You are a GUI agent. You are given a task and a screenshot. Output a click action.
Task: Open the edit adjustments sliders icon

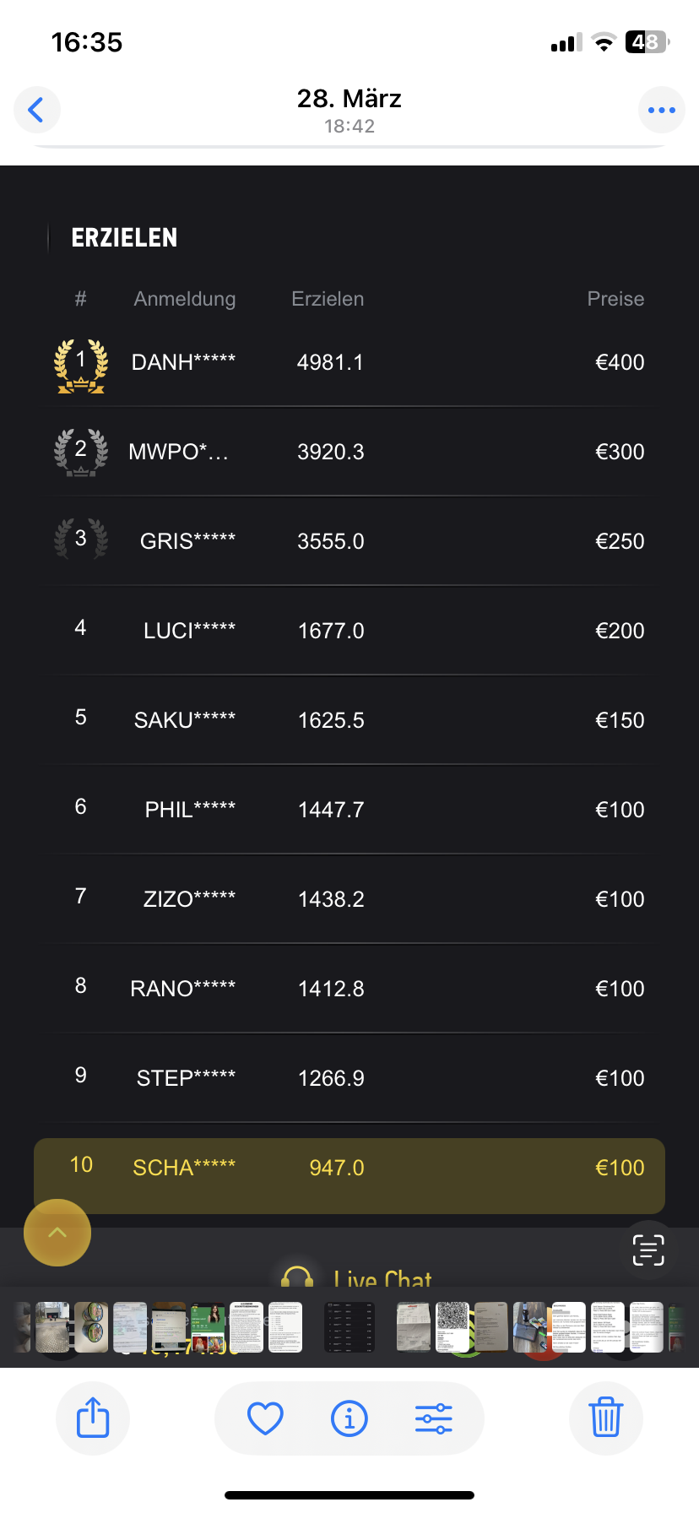[434, 1418]
